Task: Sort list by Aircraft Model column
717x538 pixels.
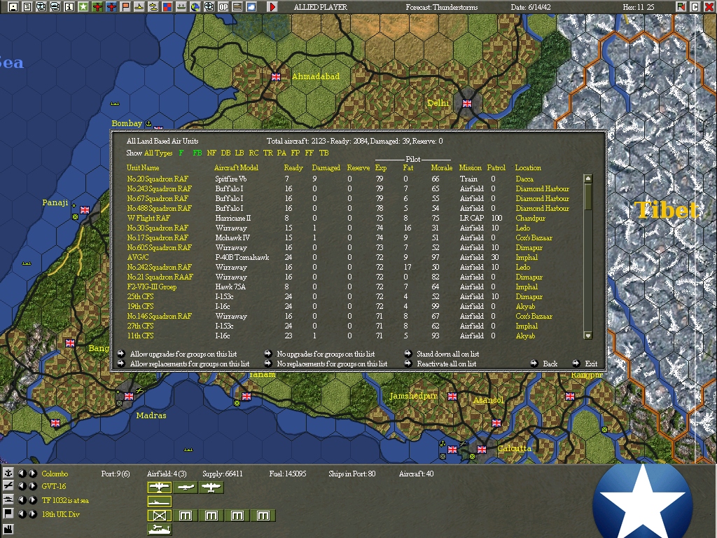Action: pos(236,167)
